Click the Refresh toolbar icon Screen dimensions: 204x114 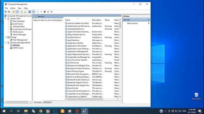pos(22,12)
